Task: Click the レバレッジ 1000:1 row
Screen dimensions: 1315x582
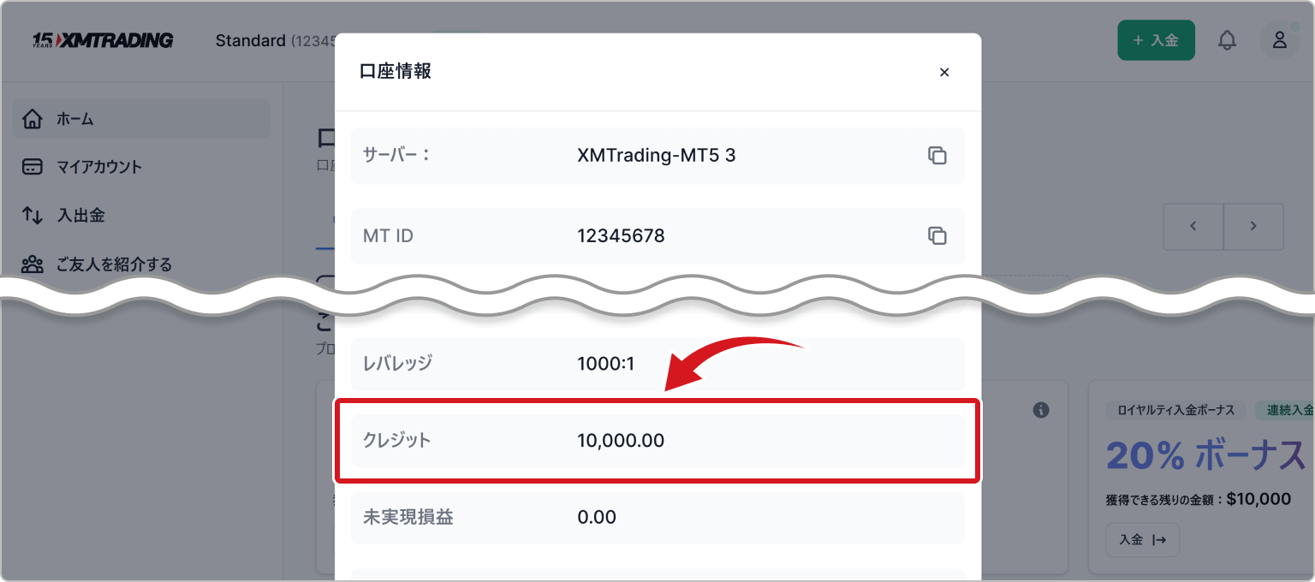Action: pyautogui.click(x=657, y=364)
